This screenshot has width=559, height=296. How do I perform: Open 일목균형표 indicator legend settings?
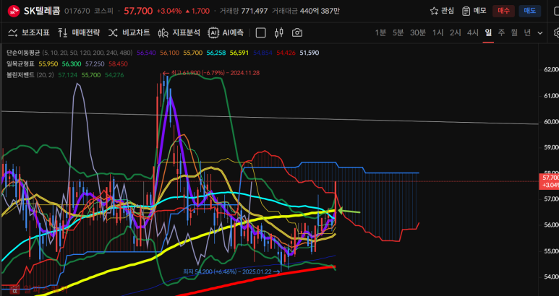click(x=20, y=64)
